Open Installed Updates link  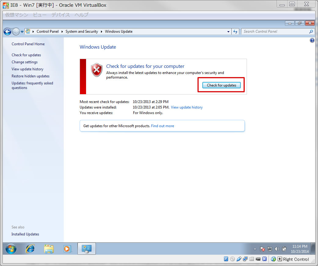(25, 234)
